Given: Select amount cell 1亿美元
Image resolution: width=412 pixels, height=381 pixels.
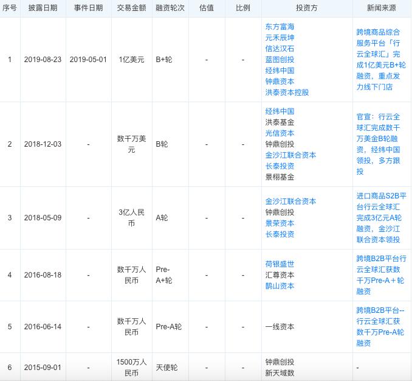Looking at the screenshot, I should coord(131,60).
